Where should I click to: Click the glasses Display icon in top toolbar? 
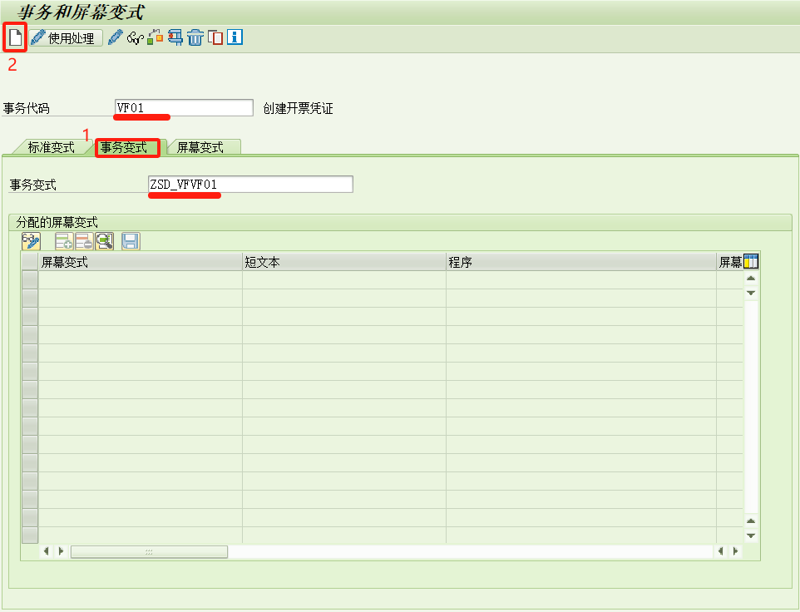136,37
